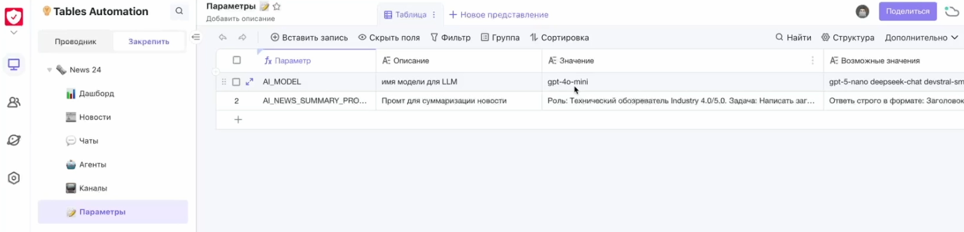Open Скрыть поля toolbar option
964x232 pixels.
point(389,37)
